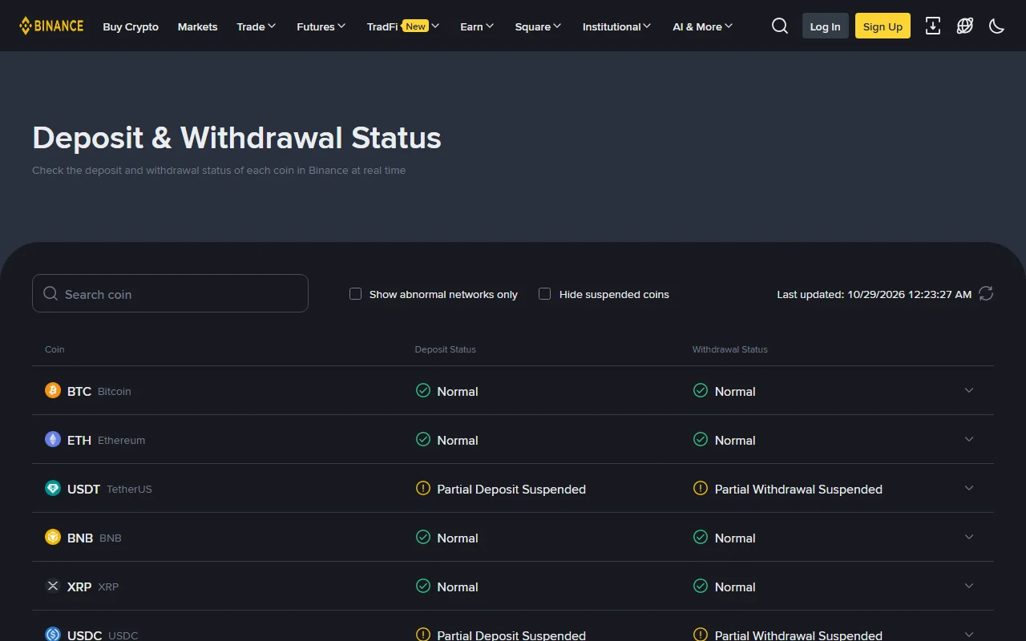Click the Sign Up button
The image size is (1026, 641).
tap(883, 26)
